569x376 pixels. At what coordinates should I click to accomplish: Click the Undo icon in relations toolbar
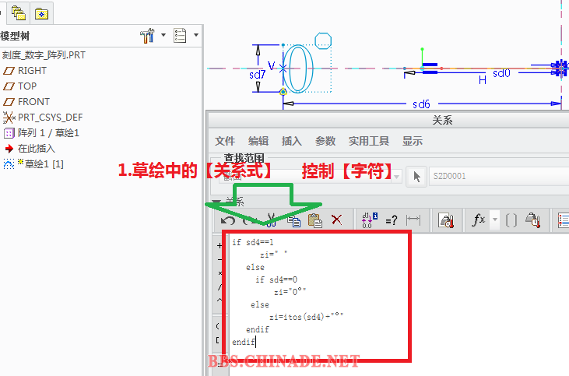pos(228,220)
